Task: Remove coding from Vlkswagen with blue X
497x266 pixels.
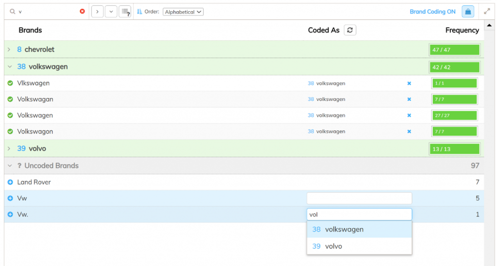Action: point(409,83)
